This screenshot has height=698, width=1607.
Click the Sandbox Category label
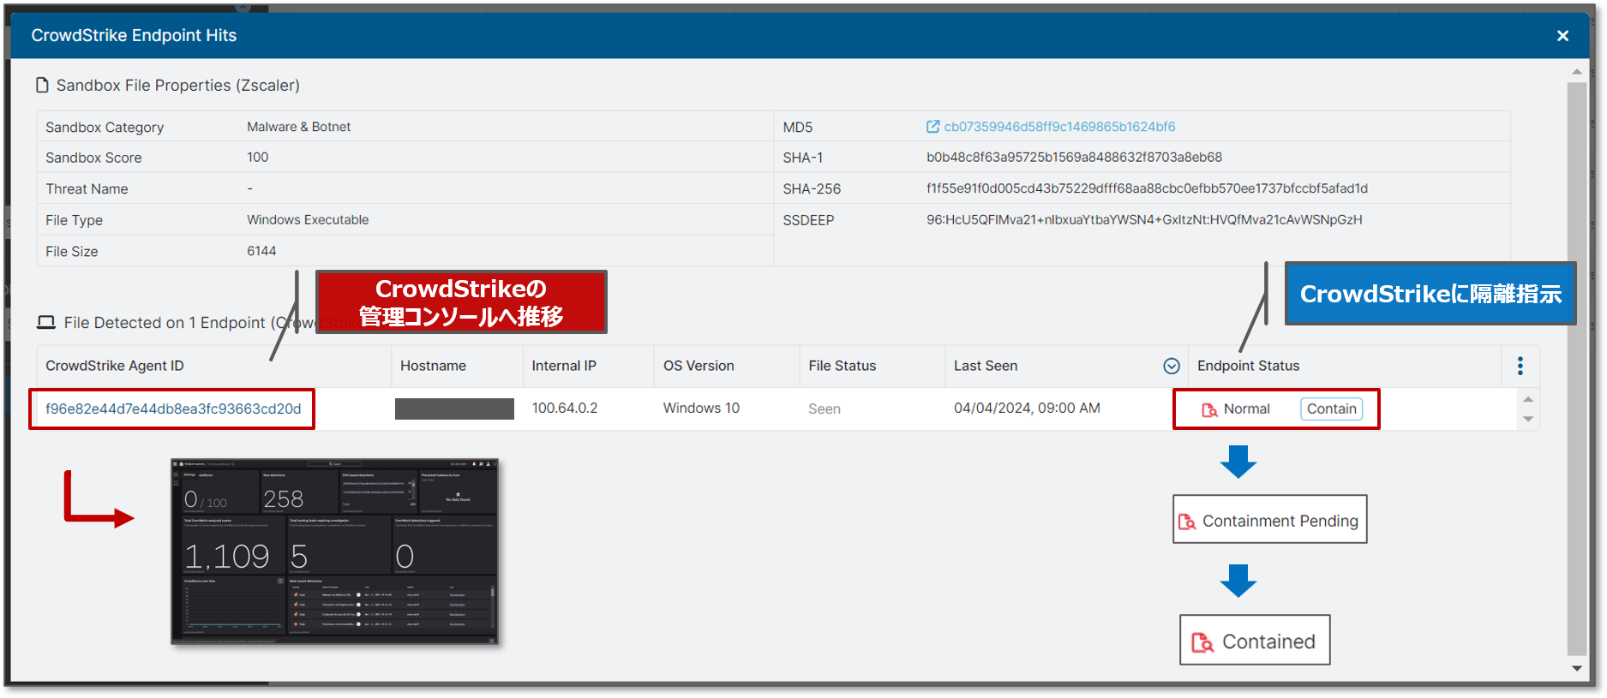105,127
